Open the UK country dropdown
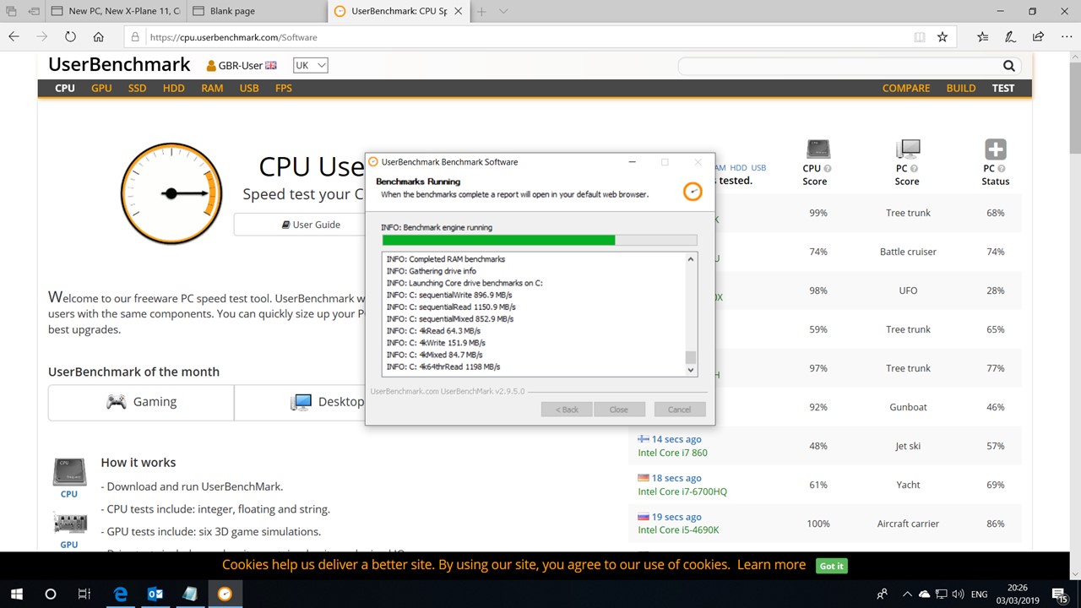The width and height of the screenshot is (1081, 608). [x=310, y=66]
